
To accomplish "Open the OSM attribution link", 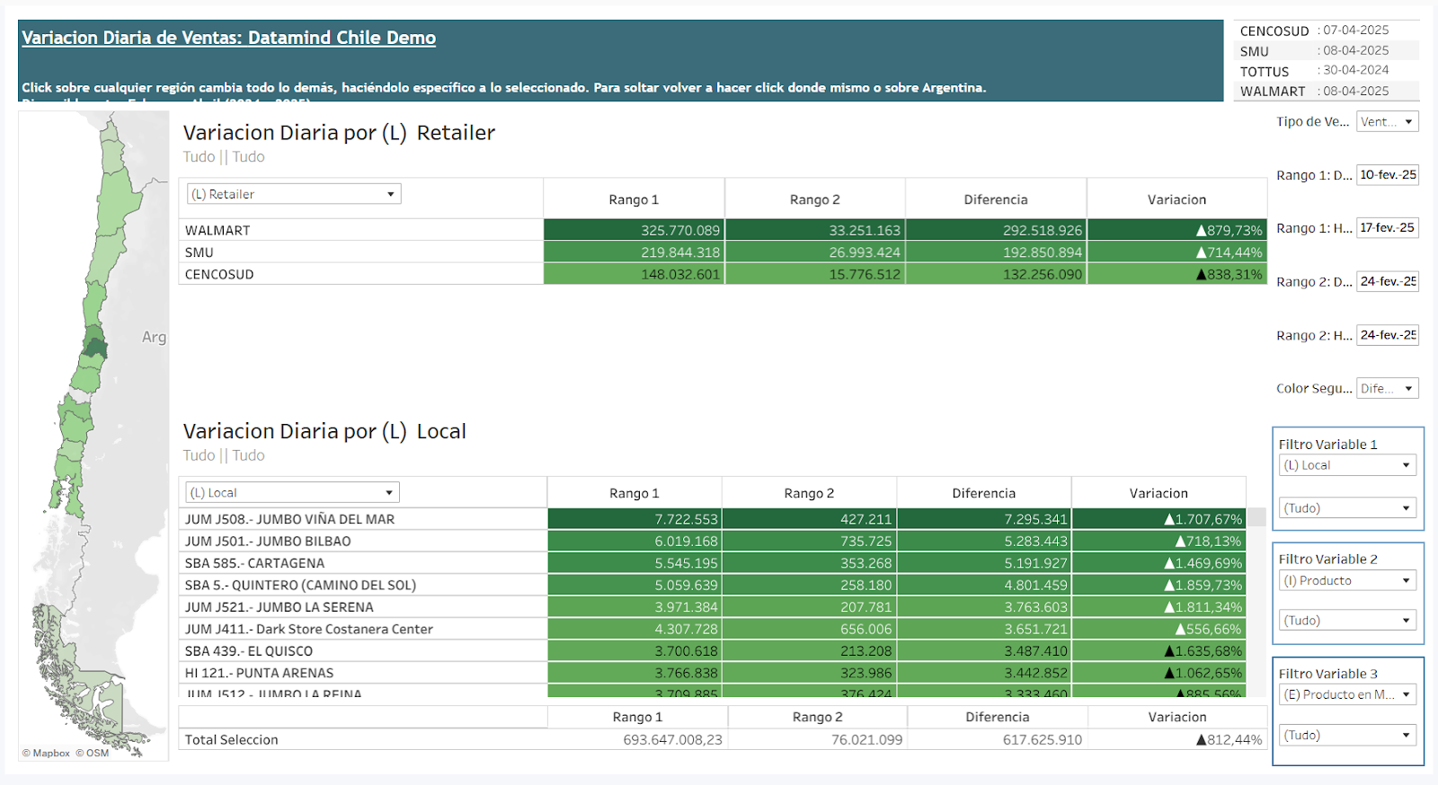I will coord(93,753).
